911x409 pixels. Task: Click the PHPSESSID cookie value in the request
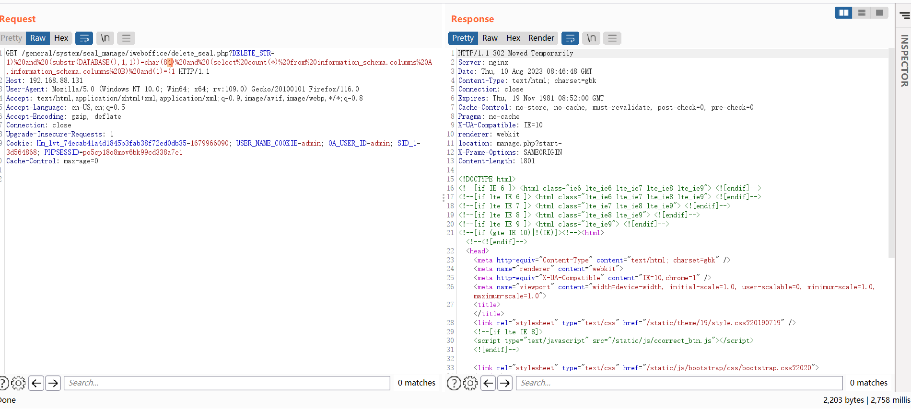[x=132, y=152]
